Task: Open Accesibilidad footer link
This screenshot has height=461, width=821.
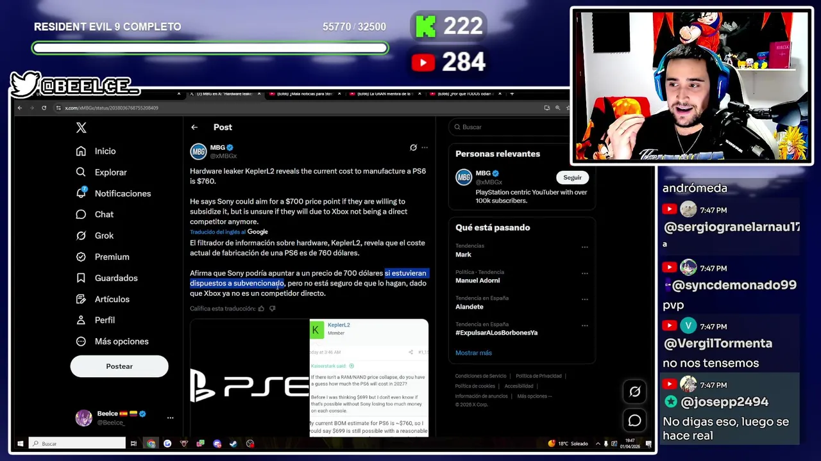Action: (x=519, y=386)
